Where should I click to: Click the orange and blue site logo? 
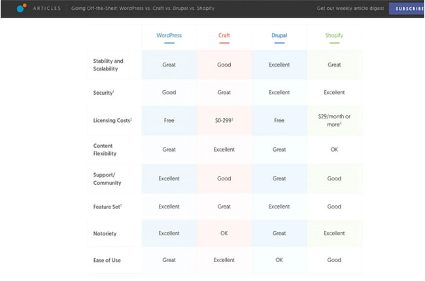(x=22, y=8)
